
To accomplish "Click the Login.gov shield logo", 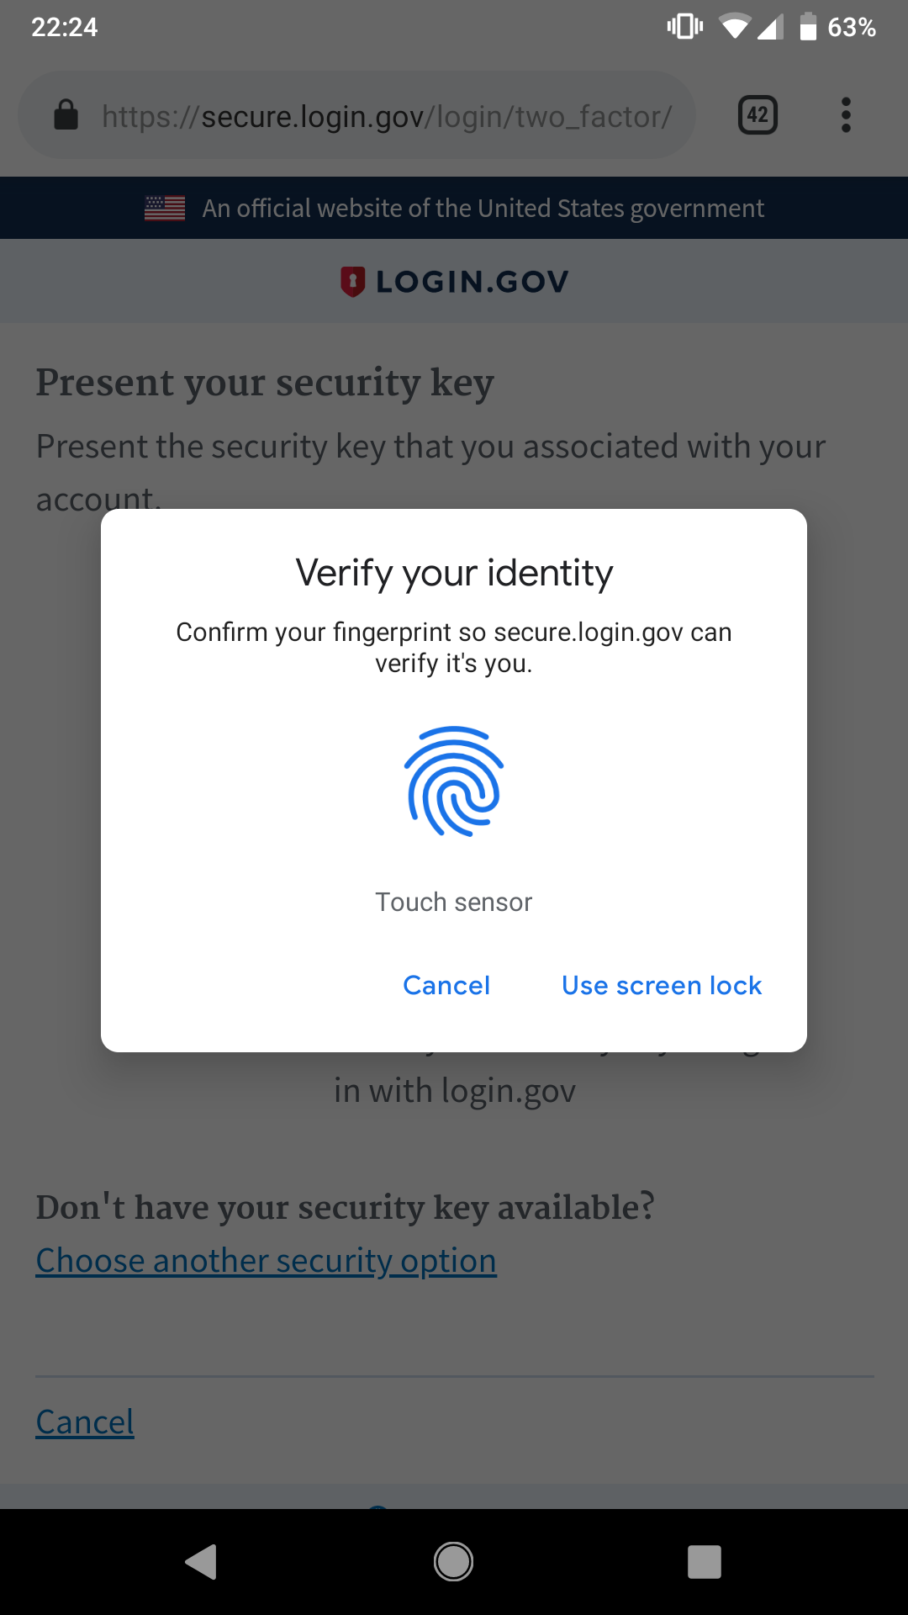I will [x=353, y=280].
